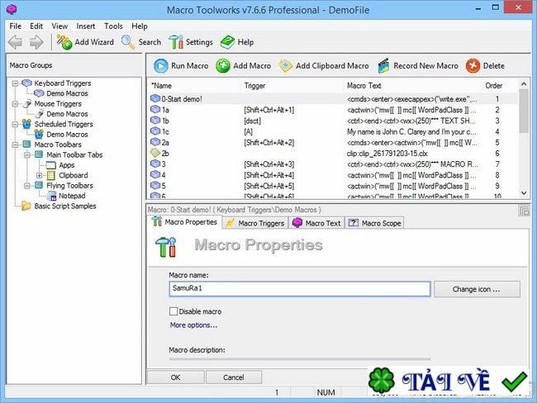Viewport: 537px width, 403px height.
Task: Collapse the Keyboard Triggers tree node
Action: coord(15,83)
